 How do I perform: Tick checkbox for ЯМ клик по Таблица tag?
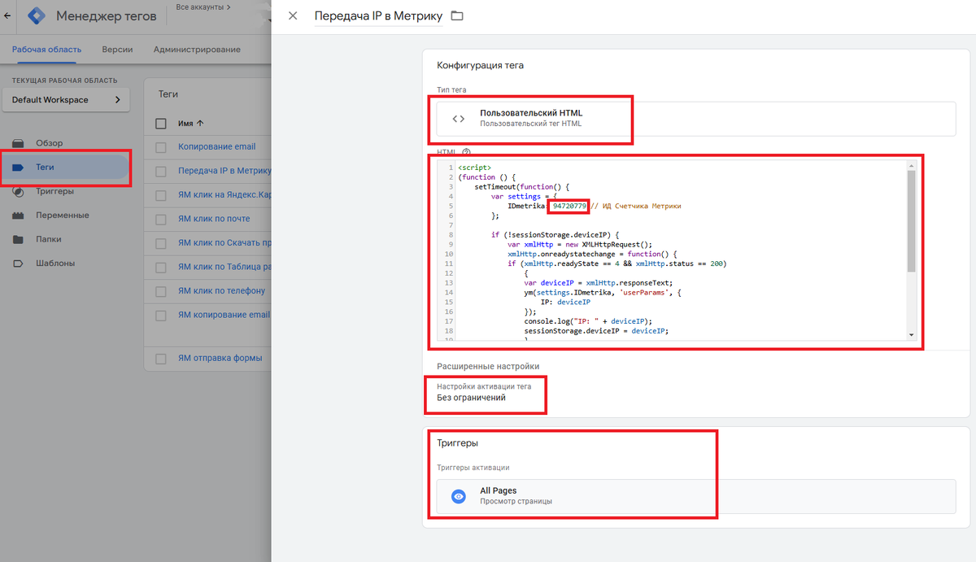click(161, 267)
